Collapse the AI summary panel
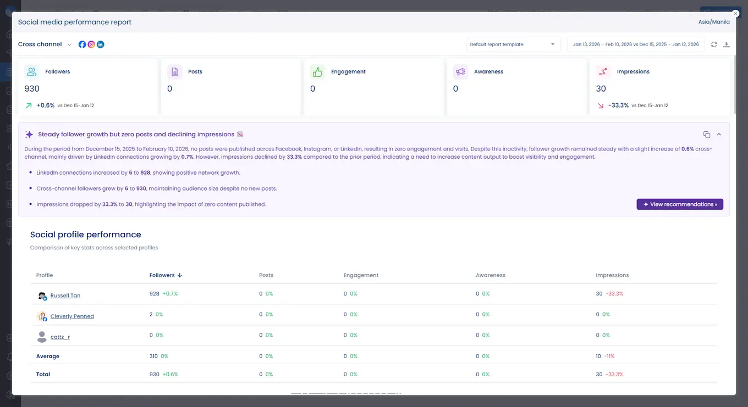The width and height of the screenshot is (748, 407). (x=719, y=135)
